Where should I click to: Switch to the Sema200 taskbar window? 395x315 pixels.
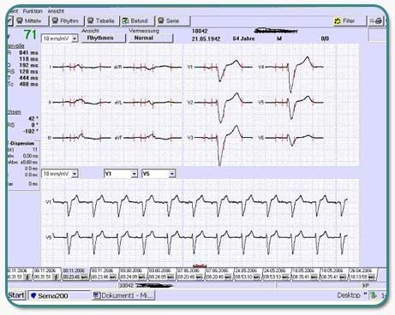click(x=59, y=295)
